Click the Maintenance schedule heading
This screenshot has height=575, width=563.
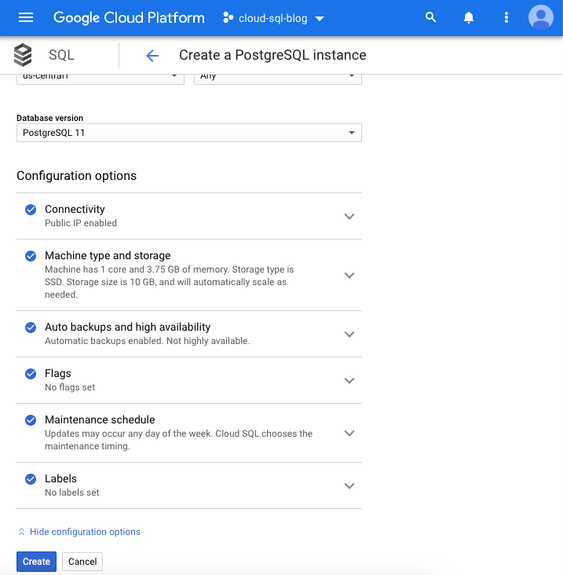pos(100,419)
